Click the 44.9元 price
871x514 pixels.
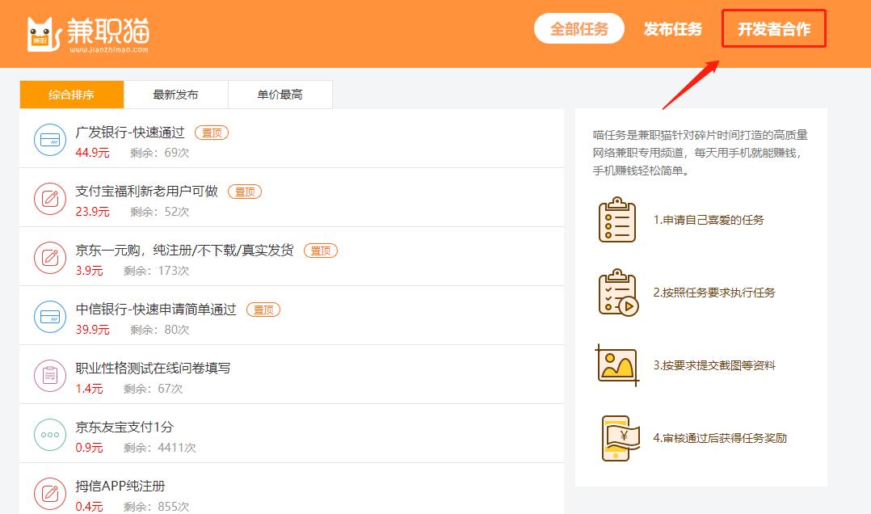[92, 153]
